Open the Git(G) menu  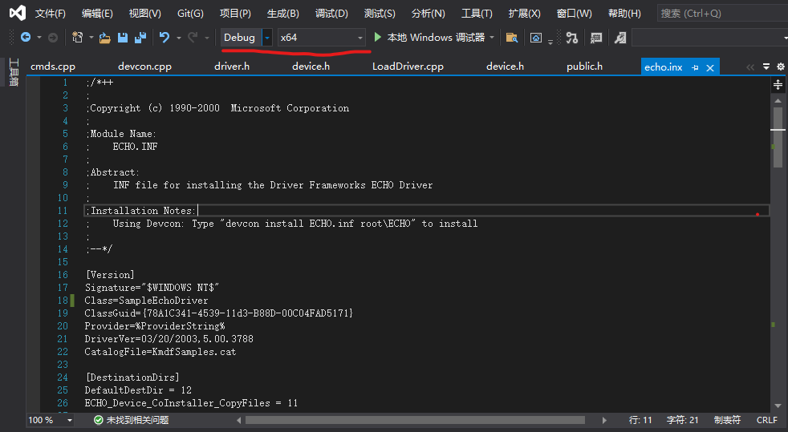190,14
